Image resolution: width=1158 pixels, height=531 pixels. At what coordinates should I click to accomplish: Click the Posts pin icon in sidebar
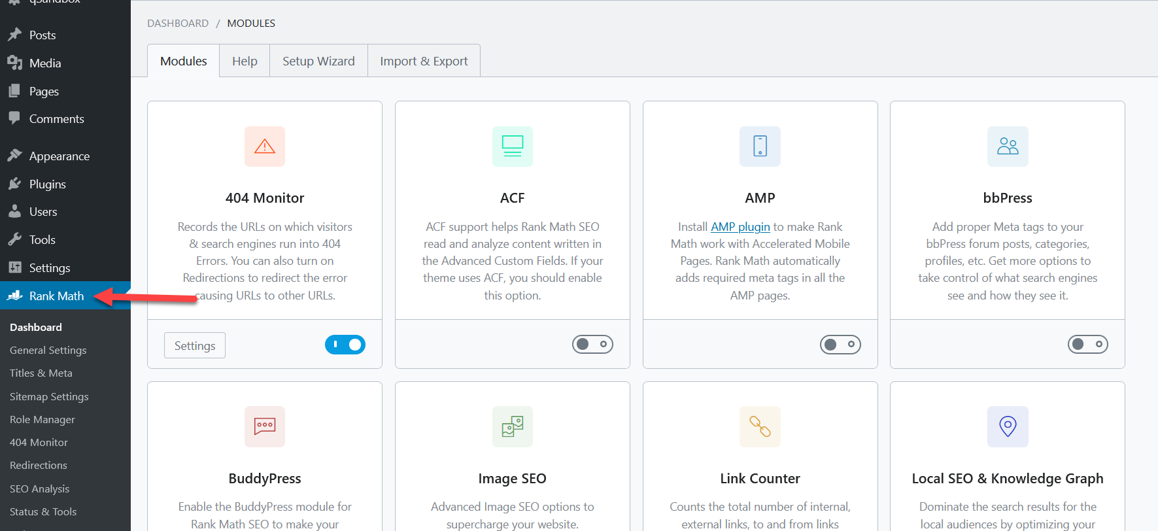coord(14,35)
